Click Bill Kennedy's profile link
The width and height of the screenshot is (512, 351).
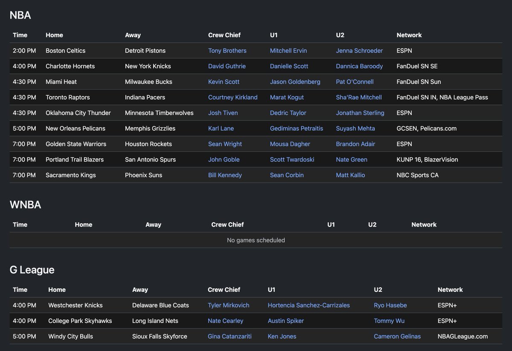point(225,175)
